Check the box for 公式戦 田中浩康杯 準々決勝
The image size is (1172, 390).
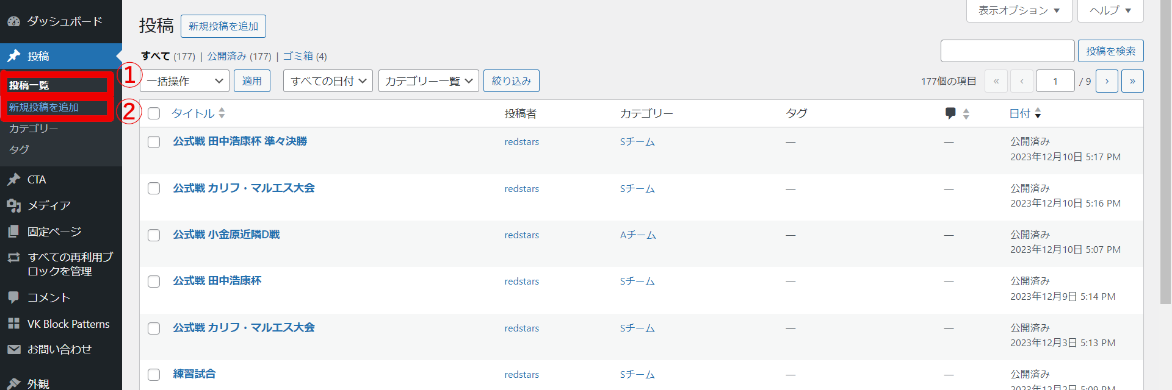pyautogui.click(x=154, y=142)
